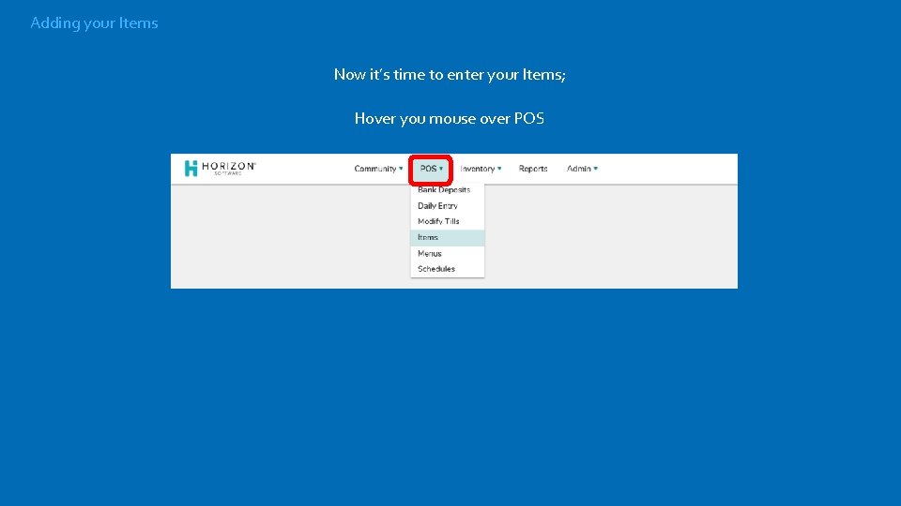Screen dimensions: 901x506
Task: Click the HORIZON Software wordmark
Action: pyautogui.click(x=229, y=168)
